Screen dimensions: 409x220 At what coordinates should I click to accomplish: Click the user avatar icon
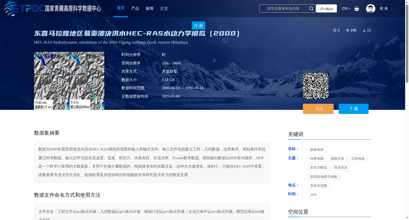[370, 8]
